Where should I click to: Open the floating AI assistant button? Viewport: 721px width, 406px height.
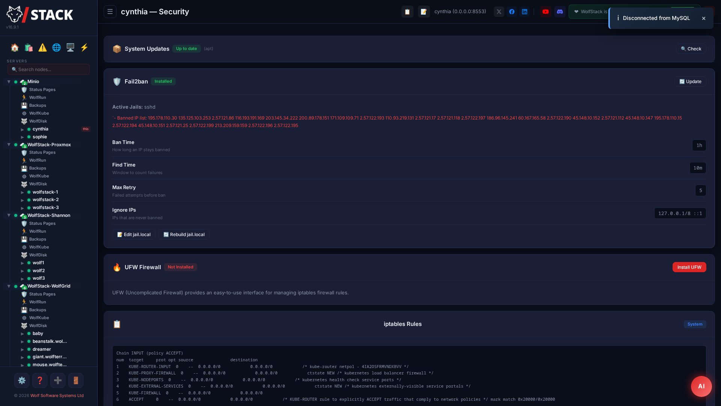point(701,386)
